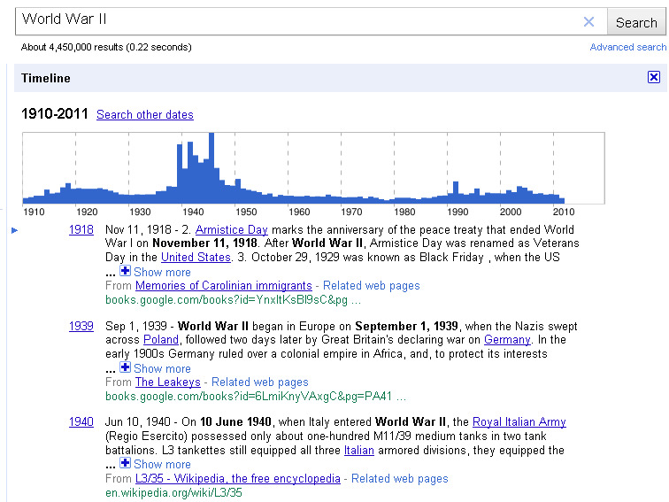This screenshot has width=669, height=502.
Task: Clear the search box with the X icon
Action: pyautogui.click(x=588, y=22)
